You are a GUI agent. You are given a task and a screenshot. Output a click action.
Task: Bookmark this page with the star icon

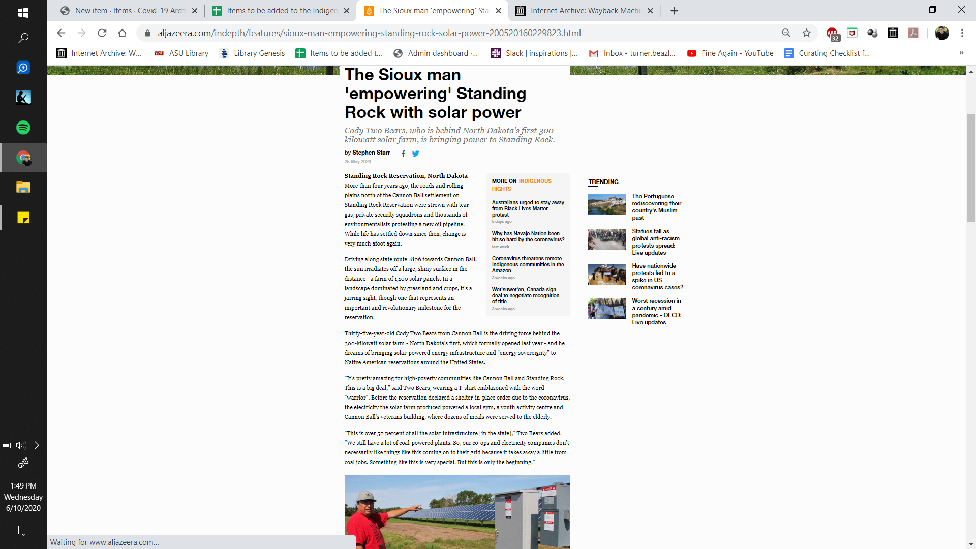tap(806, 33)
